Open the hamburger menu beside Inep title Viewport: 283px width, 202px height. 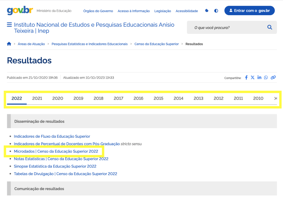[x=9, y=25]
